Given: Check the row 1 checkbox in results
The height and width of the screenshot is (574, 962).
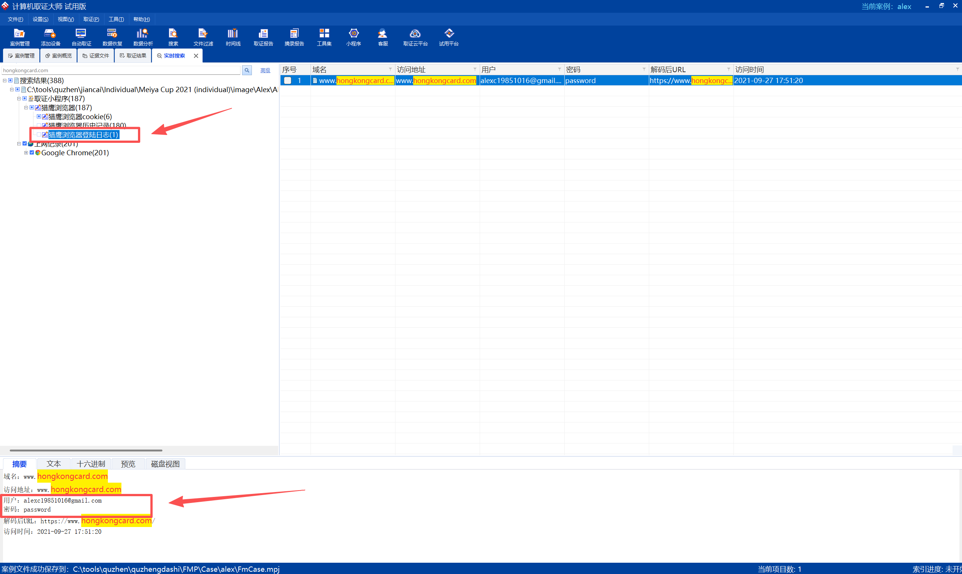Looking at the screenshot, I should [288, 80].
